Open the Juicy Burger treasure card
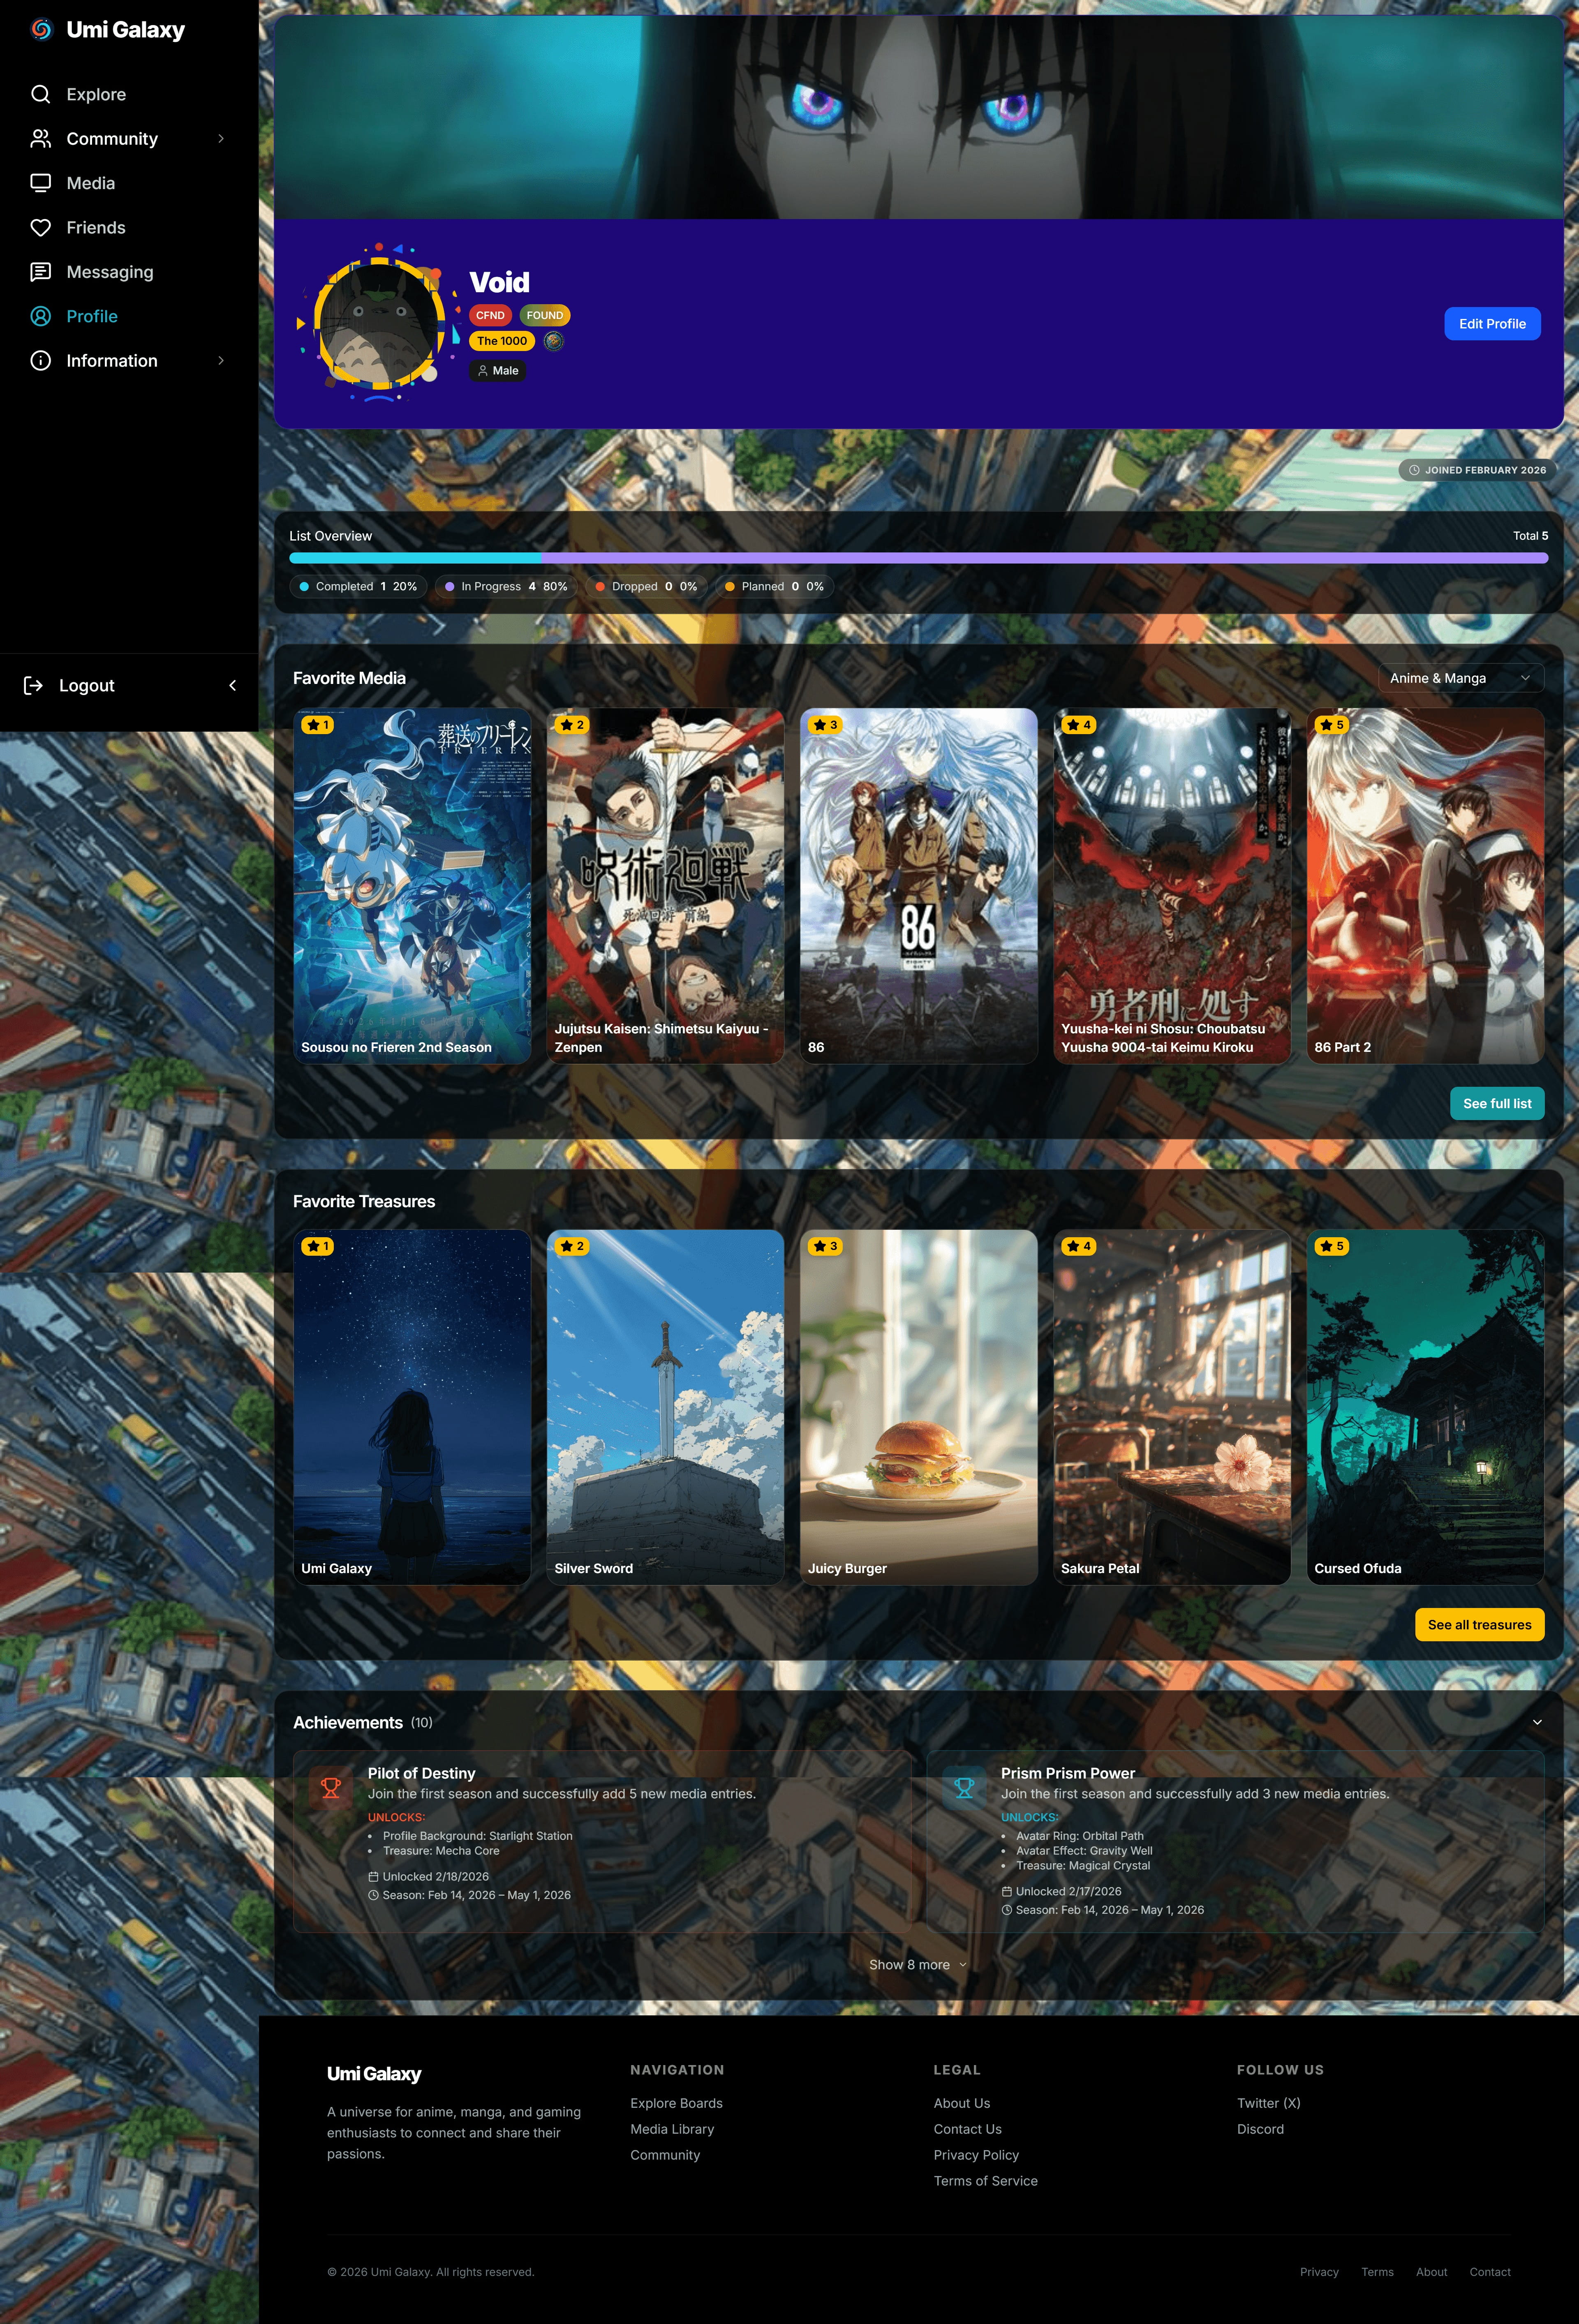 tap(918, 1406)
